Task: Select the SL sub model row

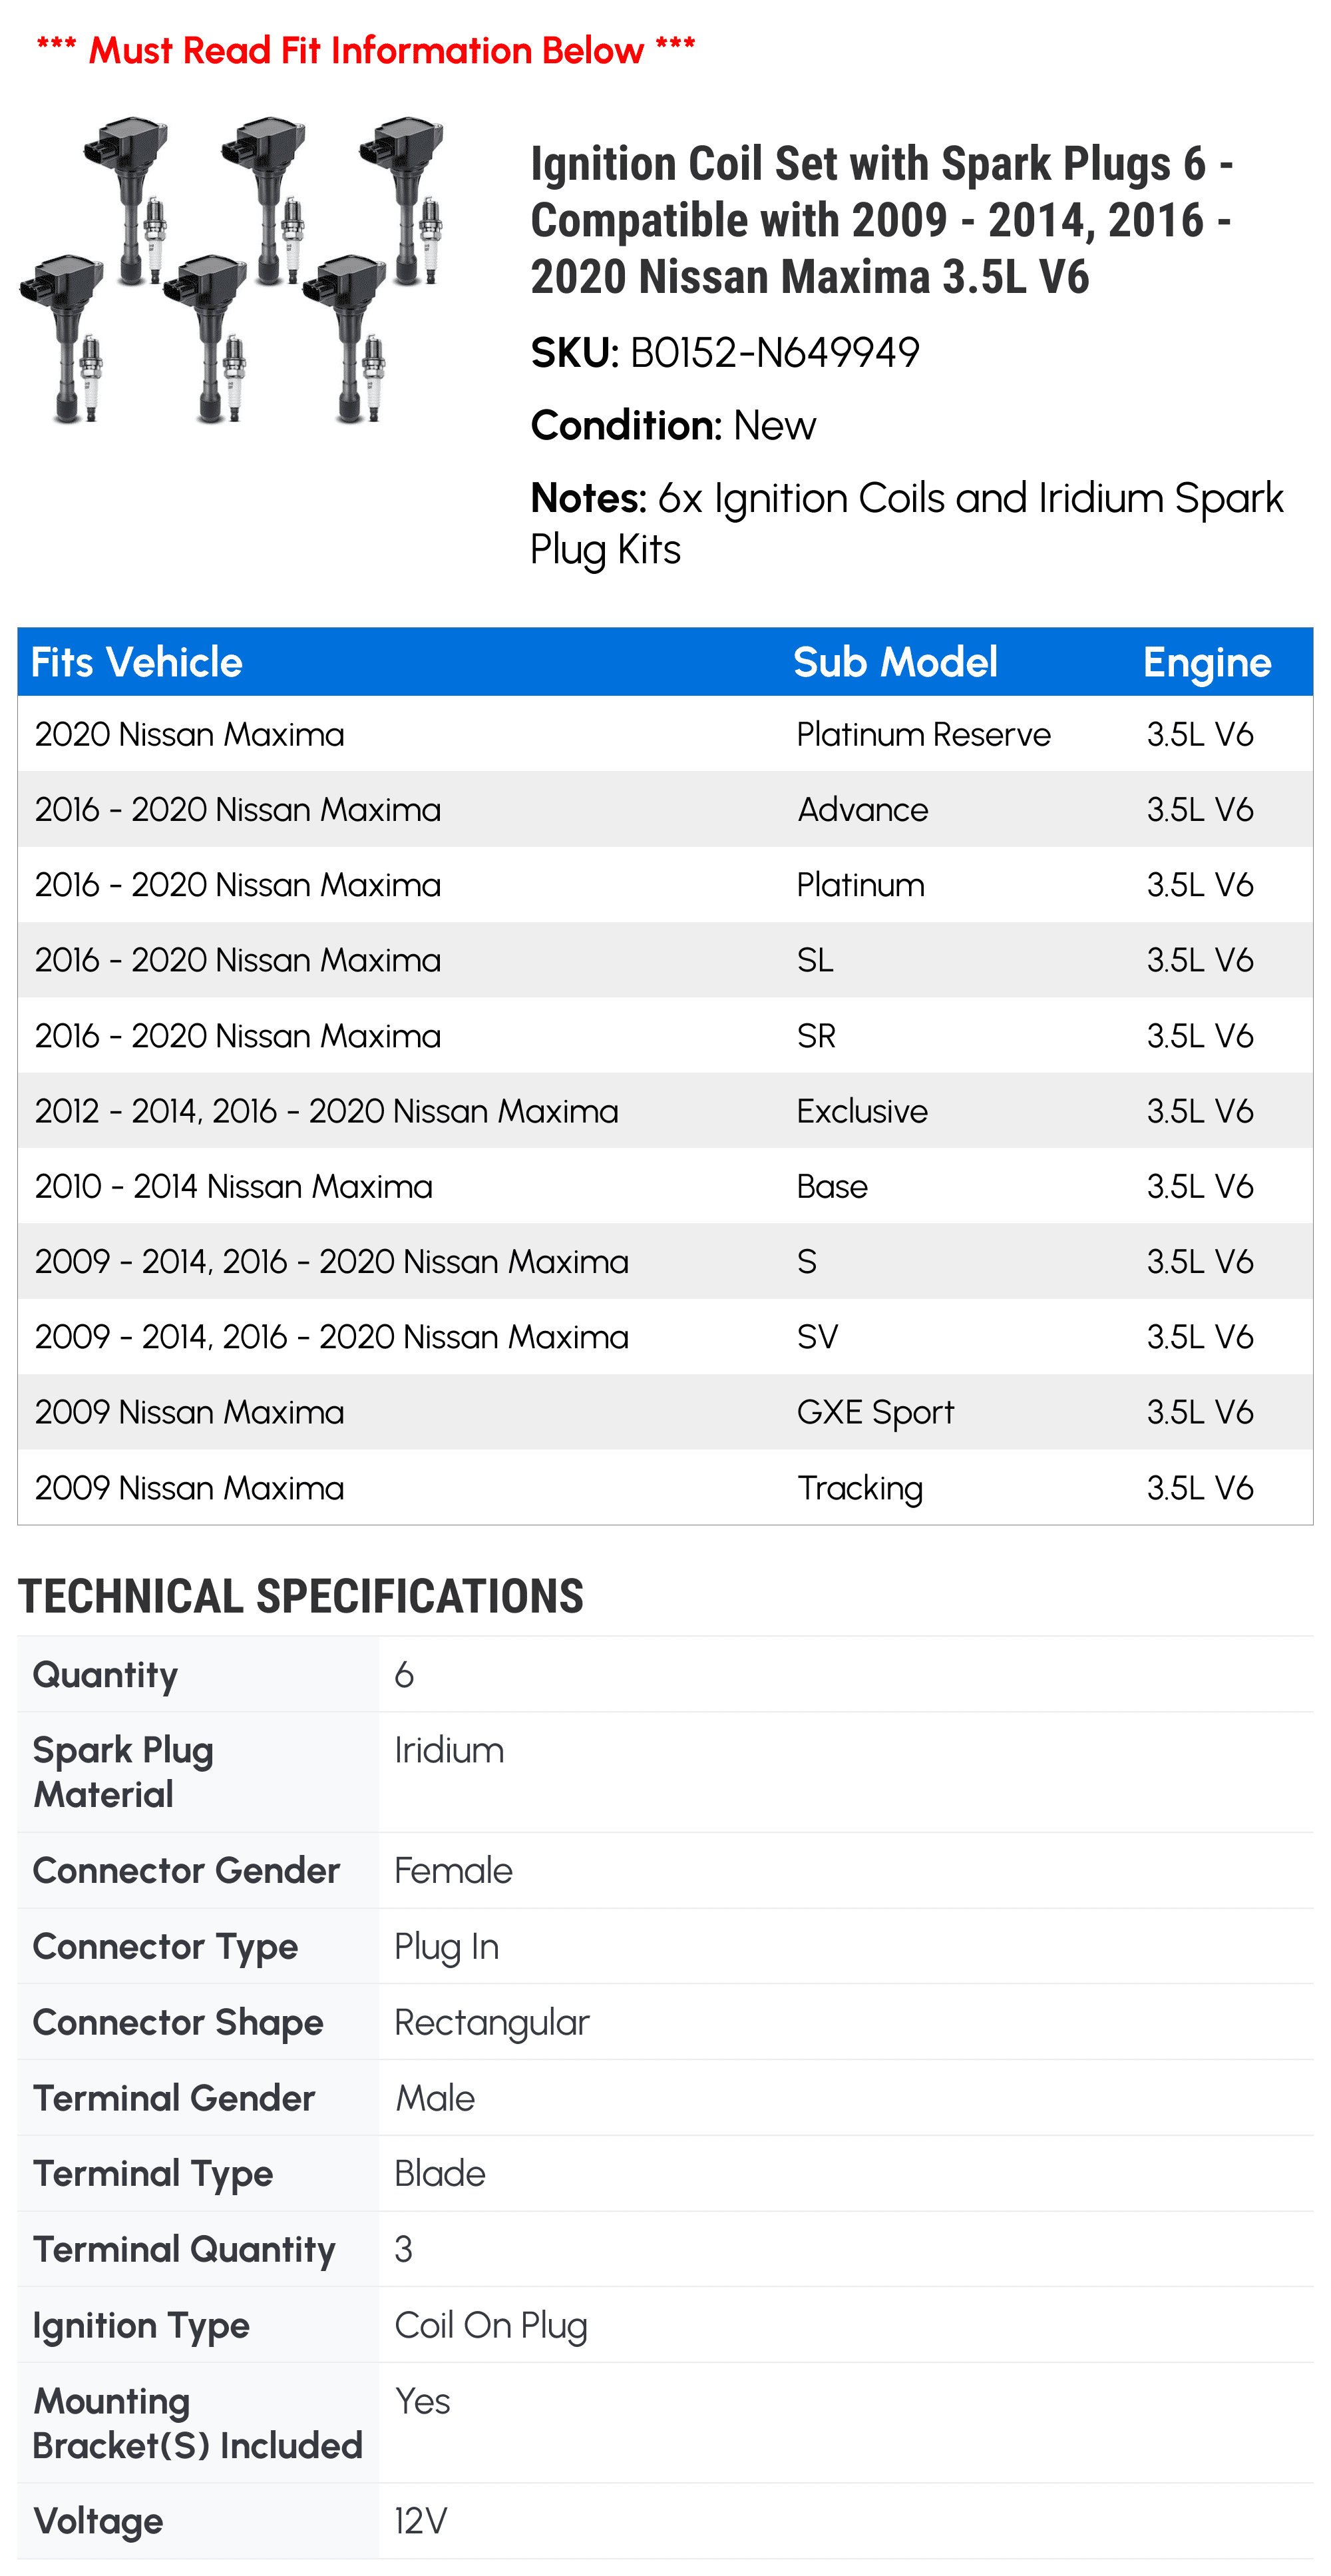Action: pyautogui.click(x=665, y=960)
